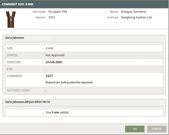Click the 'NOTIFIED USERS:' row label
Screen dimensions: 169x135
18,90
